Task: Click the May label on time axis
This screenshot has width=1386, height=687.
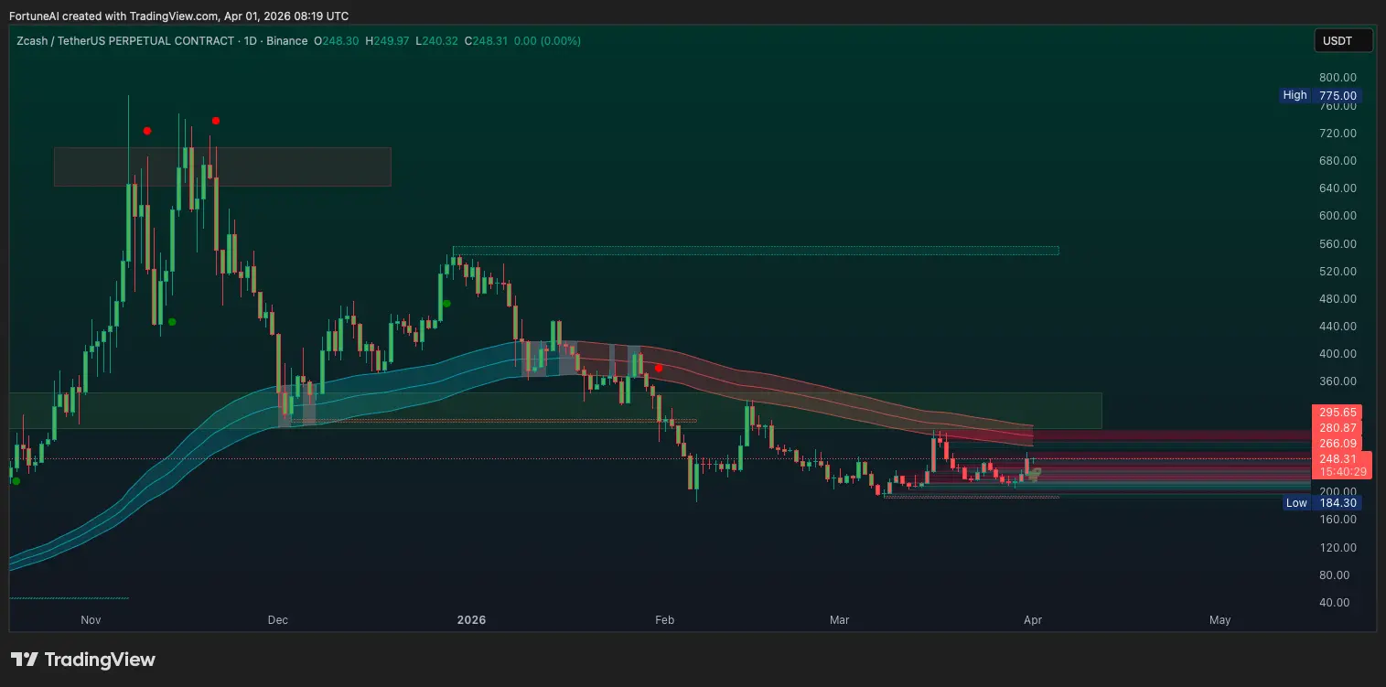Action: [x=1219, y=620]
